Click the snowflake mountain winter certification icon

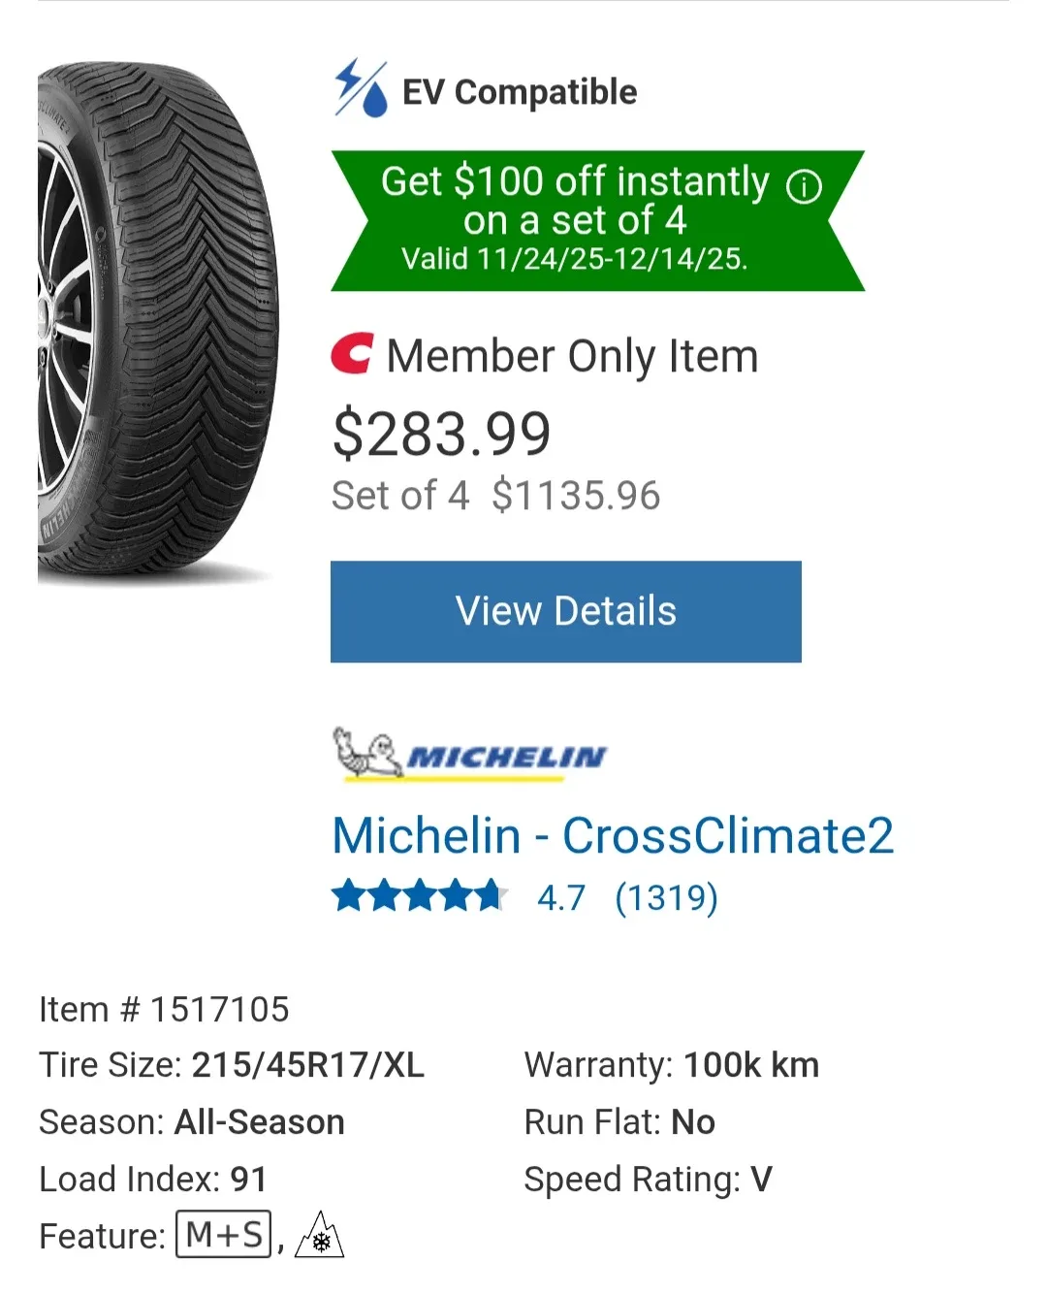[x=320, y=1236]
